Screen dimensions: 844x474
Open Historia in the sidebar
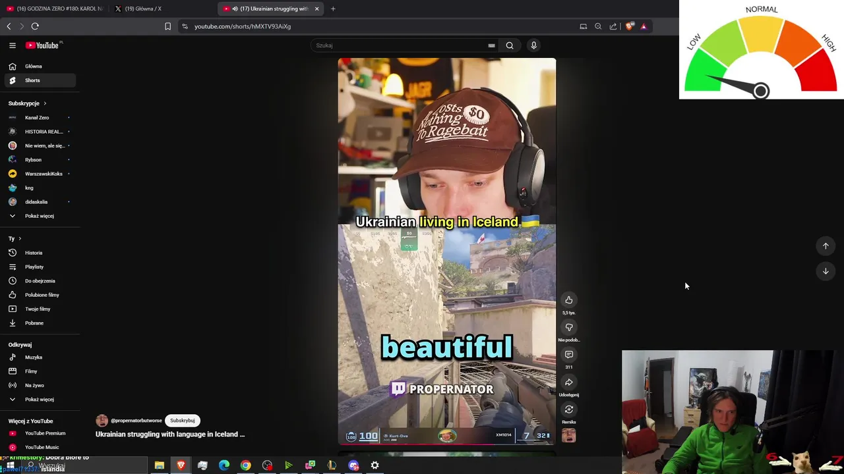[x=40, y=253]
